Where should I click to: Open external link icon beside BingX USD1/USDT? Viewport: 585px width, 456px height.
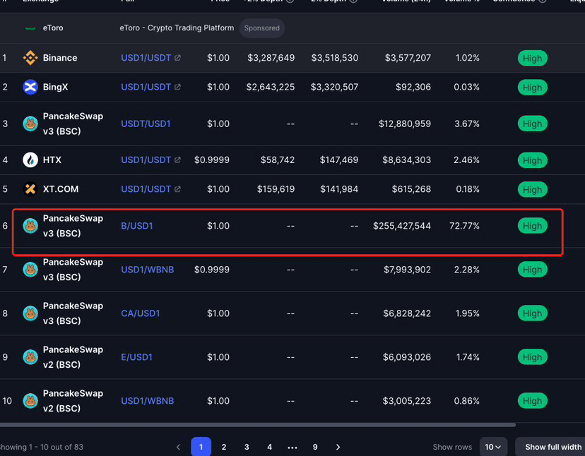click(177, 87)
